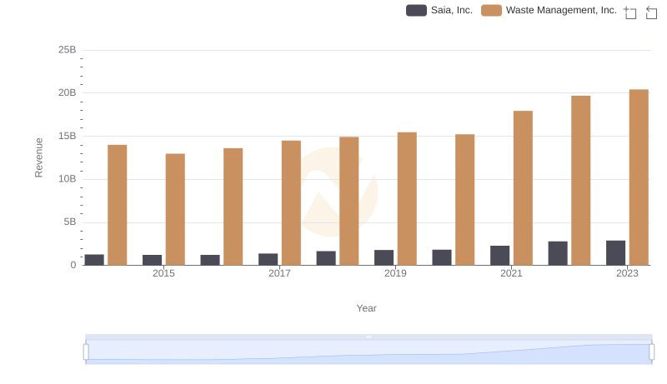Click the zoom reset icon
The width and height of the screenshot is (667, 384).
click(651, 12)
